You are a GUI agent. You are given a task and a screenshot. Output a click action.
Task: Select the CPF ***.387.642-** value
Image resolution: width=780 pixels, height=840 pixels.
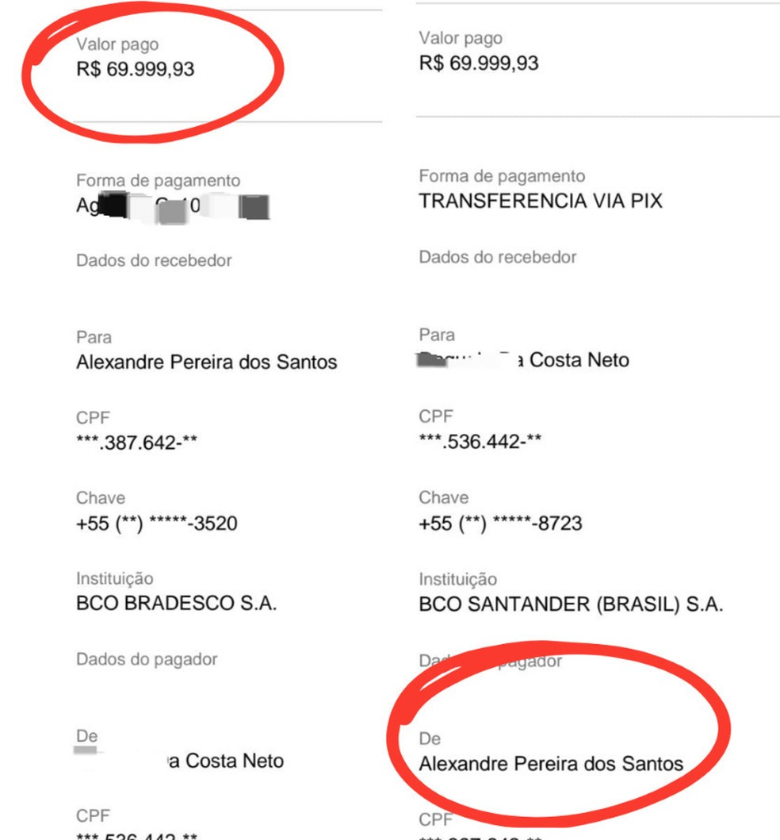[x=136, y=443]
